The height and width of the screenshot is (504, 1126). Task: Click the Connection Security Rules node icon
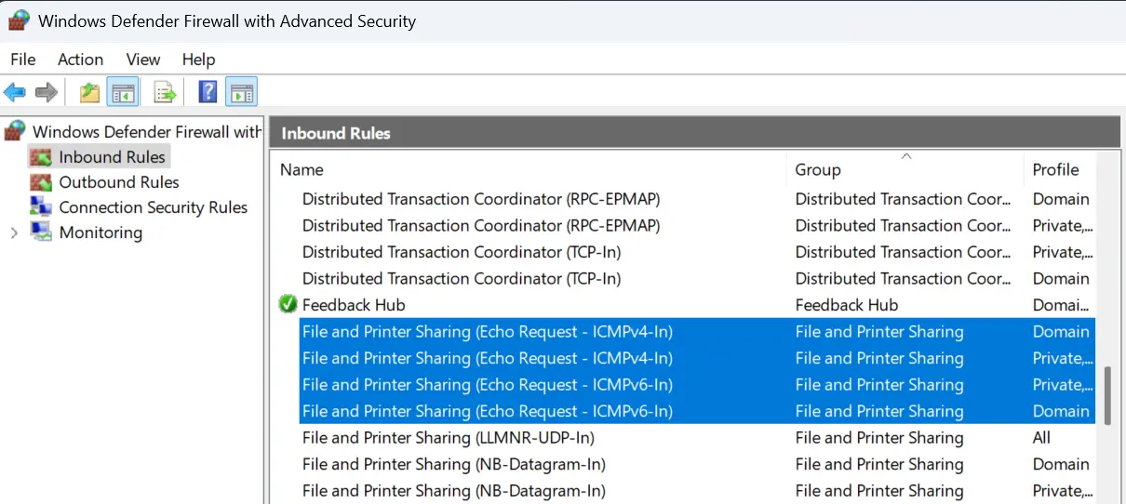tap(41, 207)
